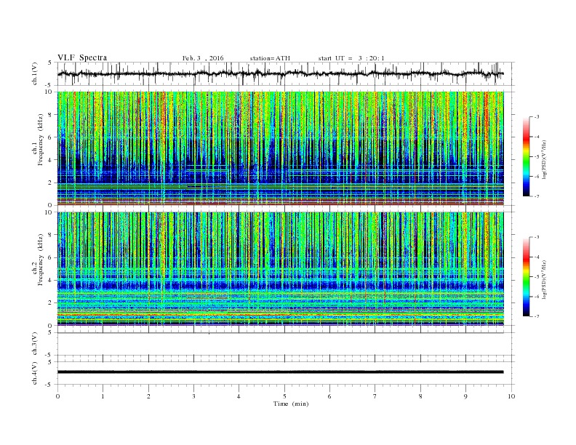Click inside the ch.2 spectrogram panel
The width and height of the screenshot is (576, 445).
[280, 269]
